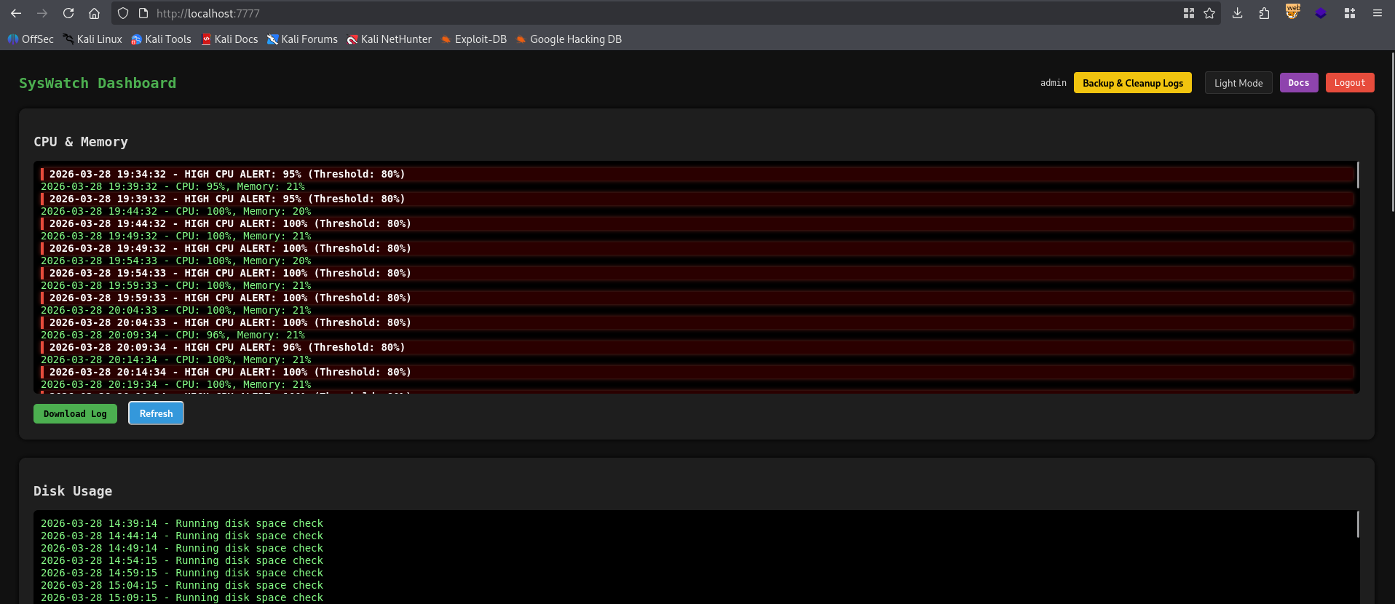1395x604 pixels.
Task: Open the OffSec bookmark
Action: (31, 39)
